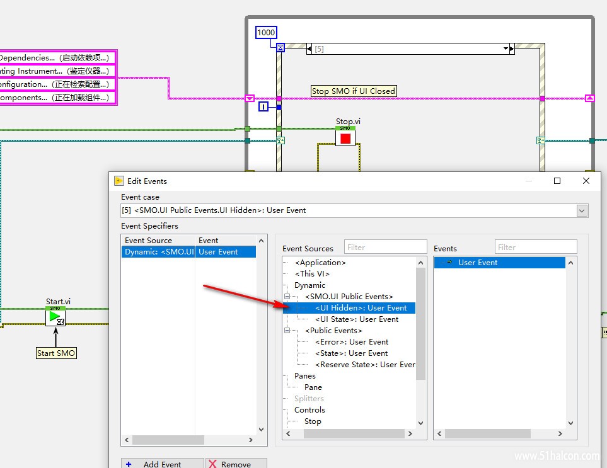
Task: Click the left dynamic event terminal
Action: point(280,140)
